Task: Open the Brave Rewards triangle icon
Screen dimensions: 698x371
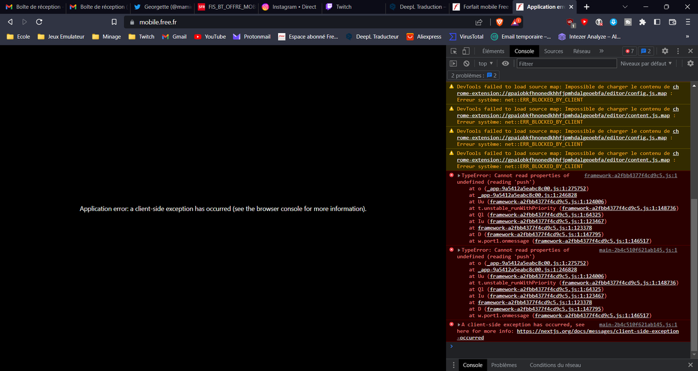Action: [x=515, y=22]
